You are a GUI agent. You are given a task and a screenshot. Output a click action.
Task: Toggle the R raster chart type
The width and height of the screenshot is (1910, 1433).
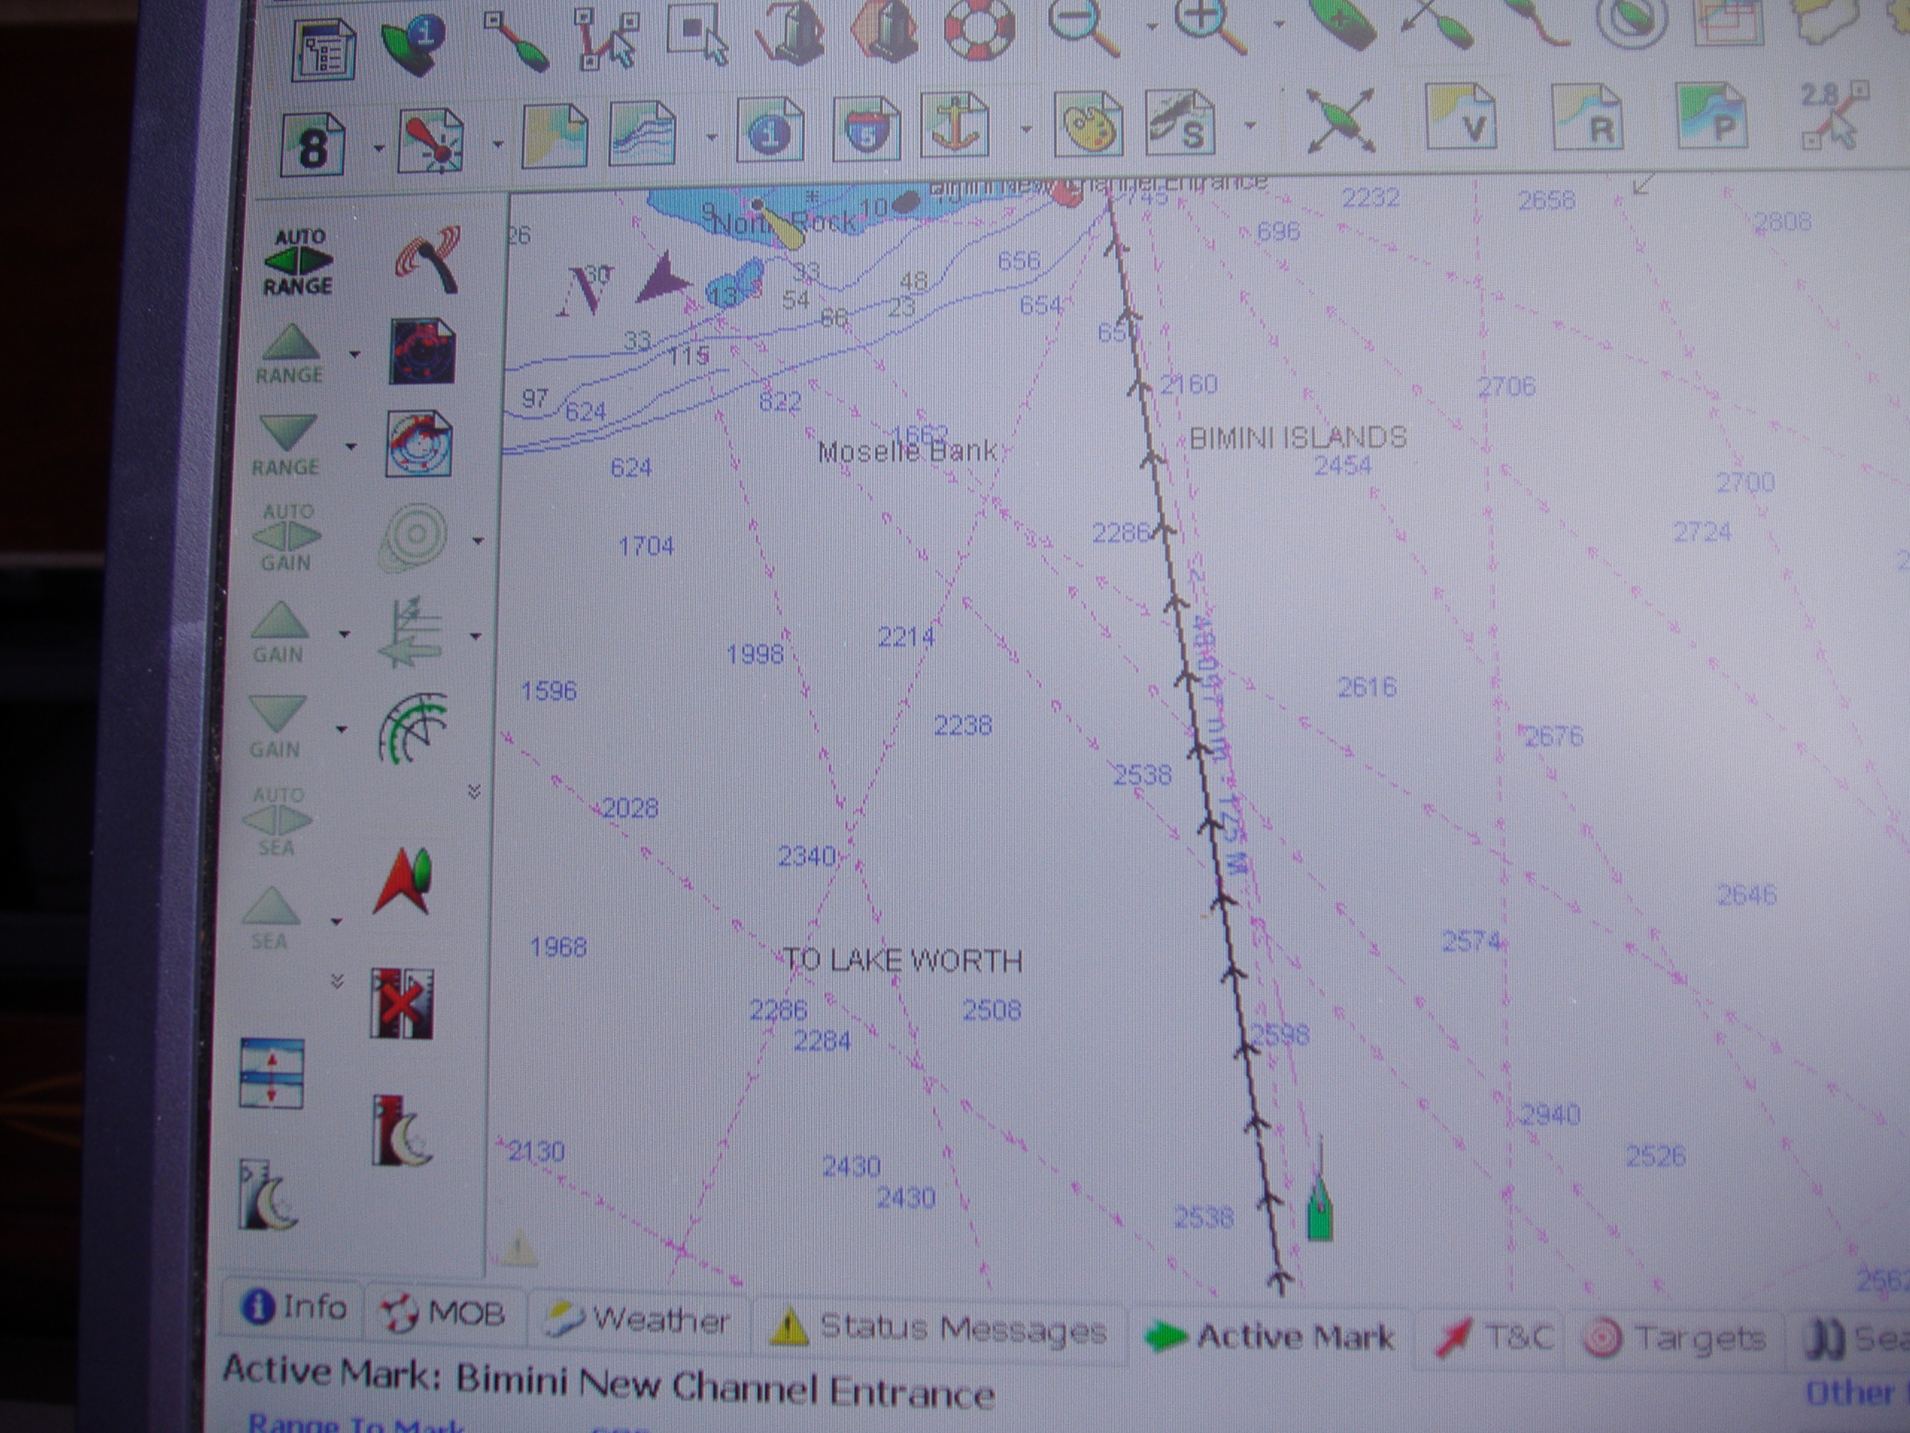tap(1587, 116)
